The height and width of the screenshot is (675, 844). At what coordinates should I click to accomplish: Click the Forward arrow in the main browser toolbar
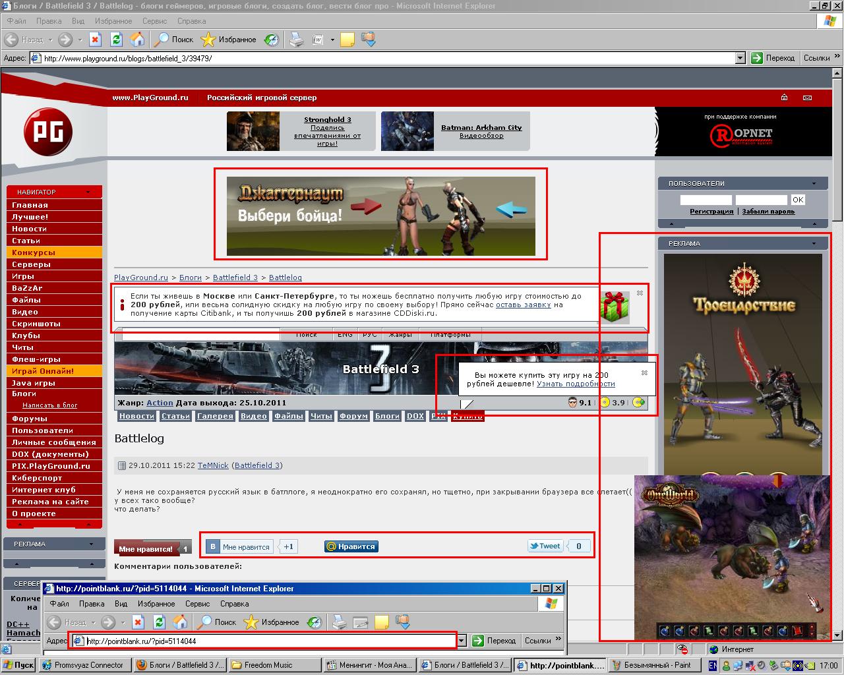tap(65, 40)
